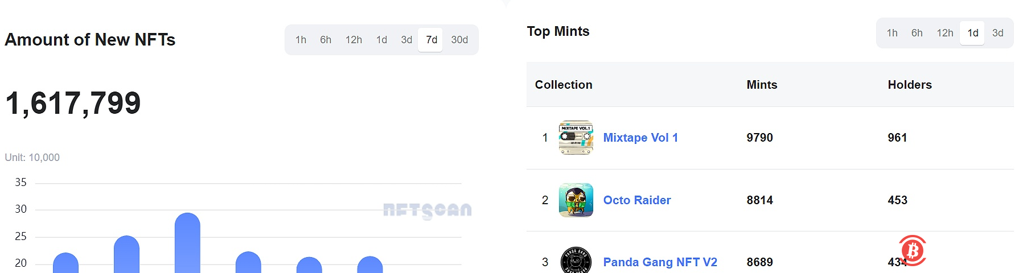This screenshot has height=273, width=1023.
Task: Select 6h range for New NFTs chart
Action: click(x=326, y=40)
